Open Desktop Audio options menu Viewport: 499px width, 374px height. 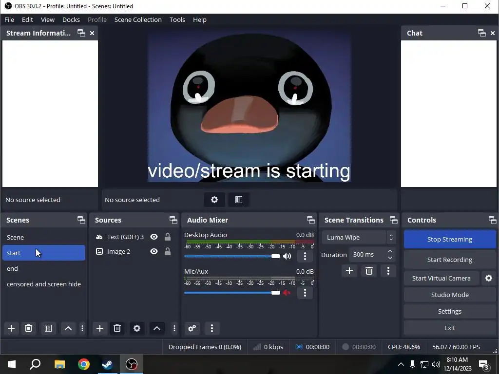(305, 256)
